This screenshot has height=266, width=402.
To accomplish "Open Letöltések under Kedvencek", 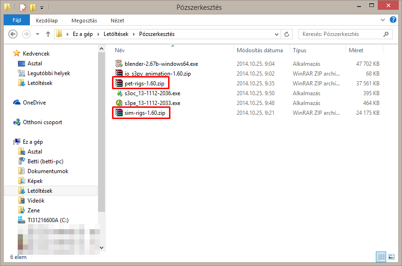I will click(40, 83).
